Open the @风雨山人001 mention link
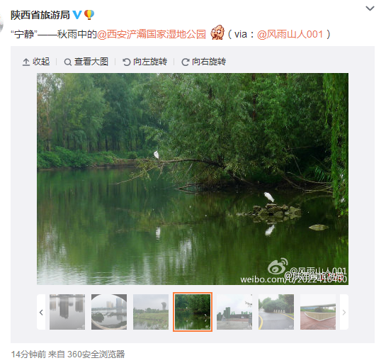The image size is (386, 363). tap(290, 34)
